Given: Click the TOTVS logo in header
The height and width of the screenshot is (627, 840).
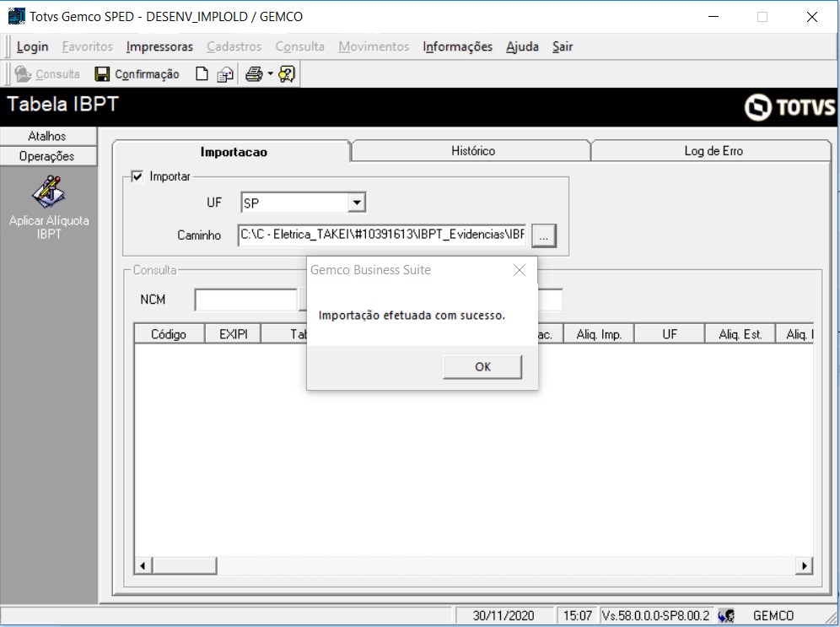Looking at the screenshot, I should click(x=789, y=107).
